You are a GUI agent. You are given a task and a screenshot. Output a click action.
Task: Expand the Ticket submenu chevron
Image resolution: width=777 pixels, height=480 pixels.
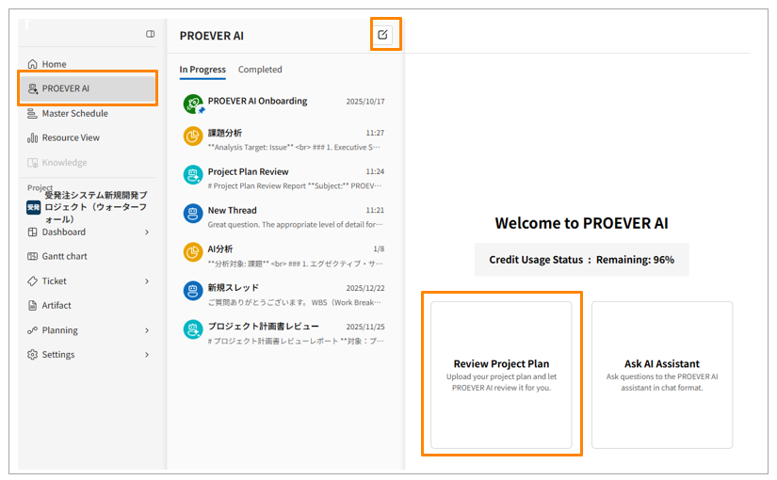click(x=147, y=280)
